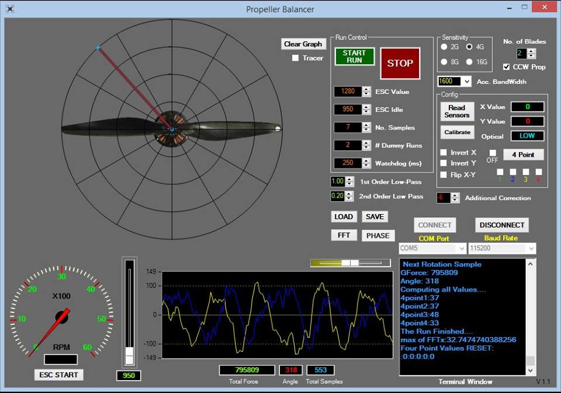Uncheck the CCW Prop checkbox
This screenshot has width=561, height=393.
point(507,67)
